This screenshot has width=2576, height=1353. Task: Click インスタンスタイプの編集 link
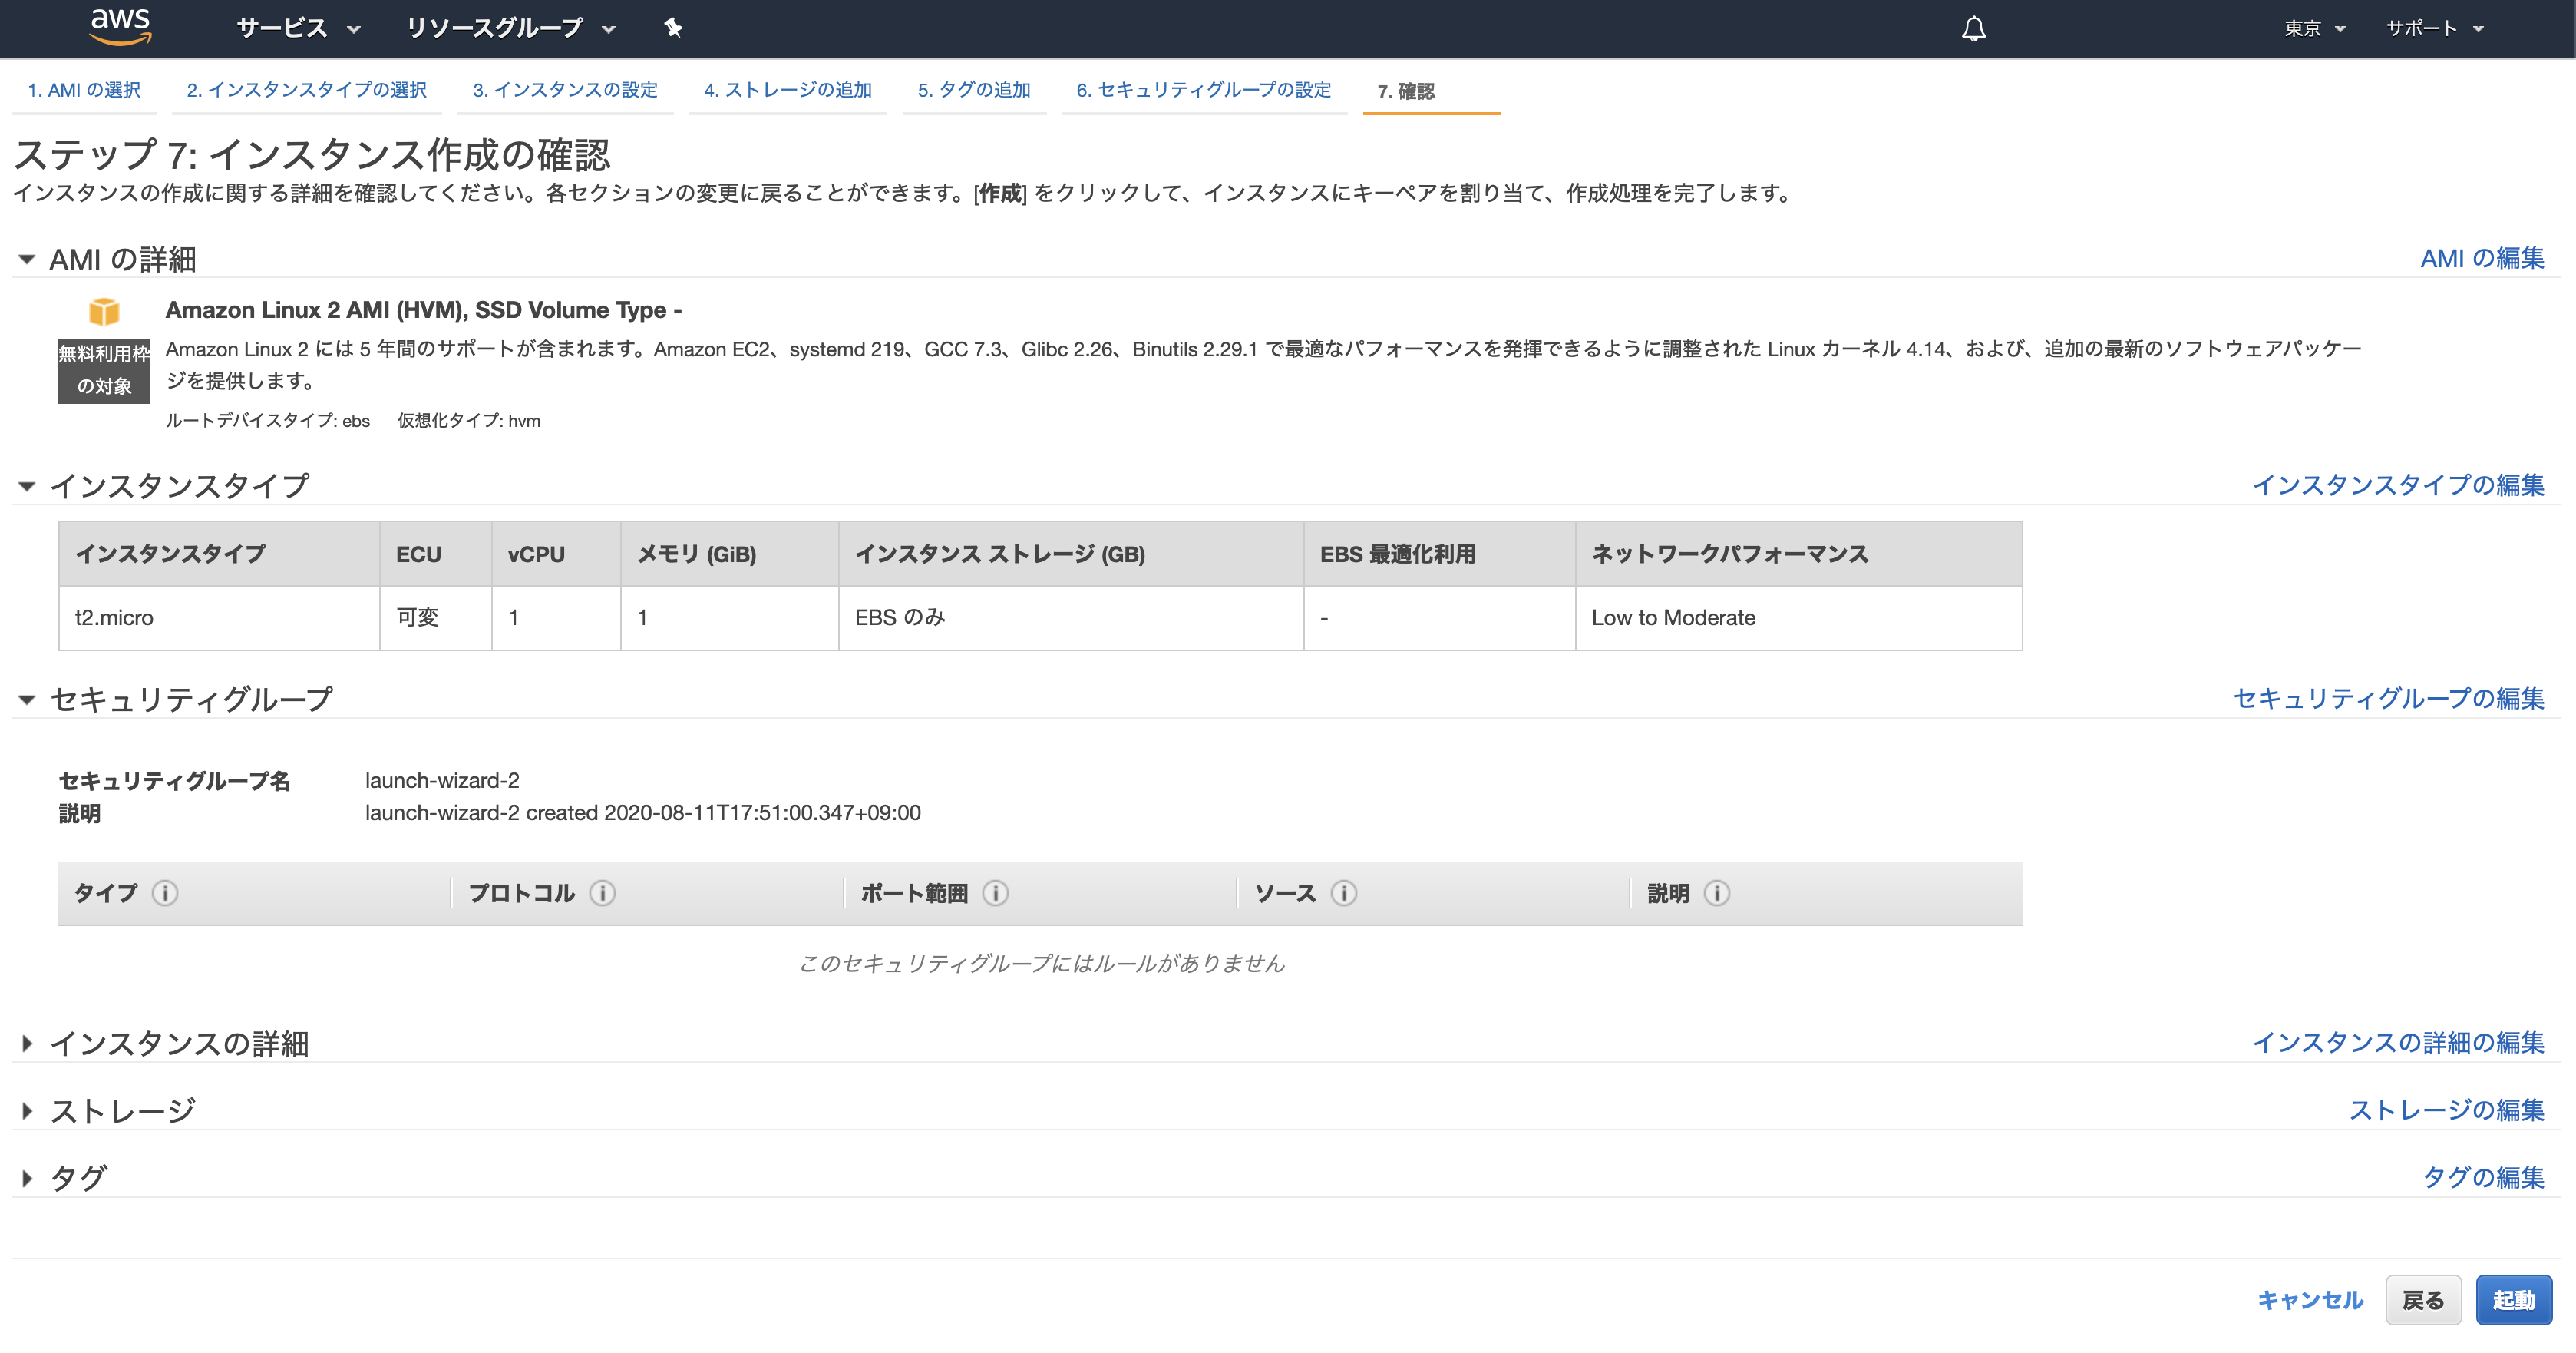click(x=2398, y=485)
